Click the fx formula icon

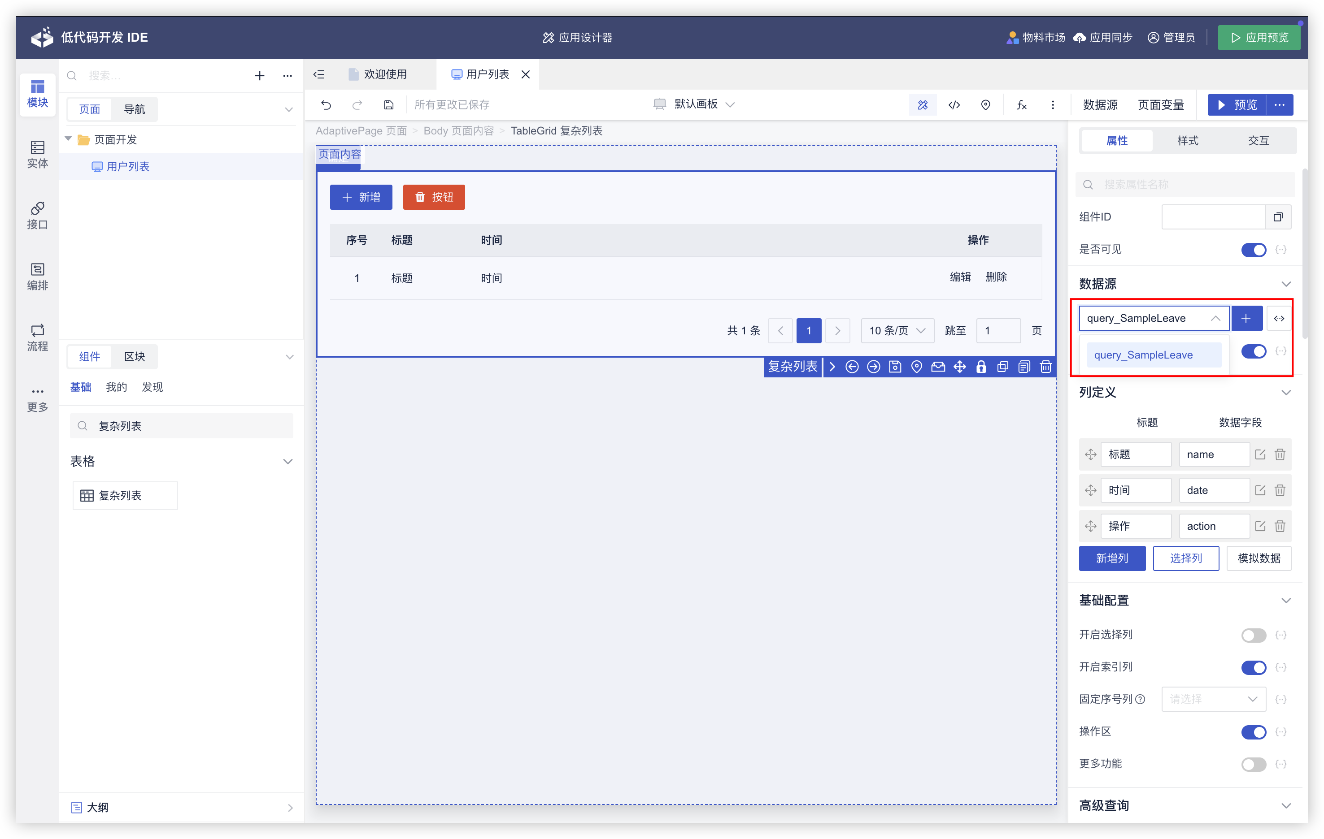(1021, 104)
